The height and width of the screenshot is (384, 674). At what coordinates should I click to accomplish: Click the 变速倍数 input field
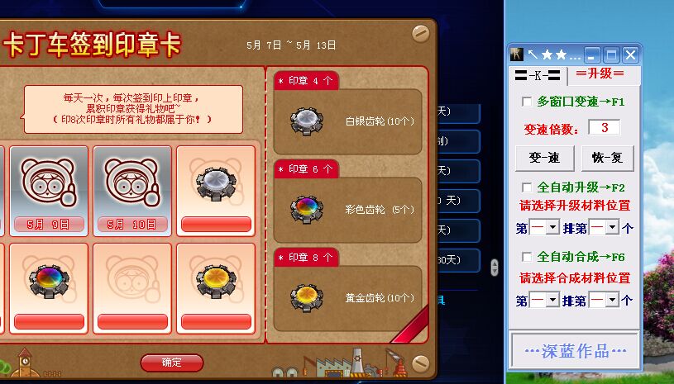tap(605, 127)
